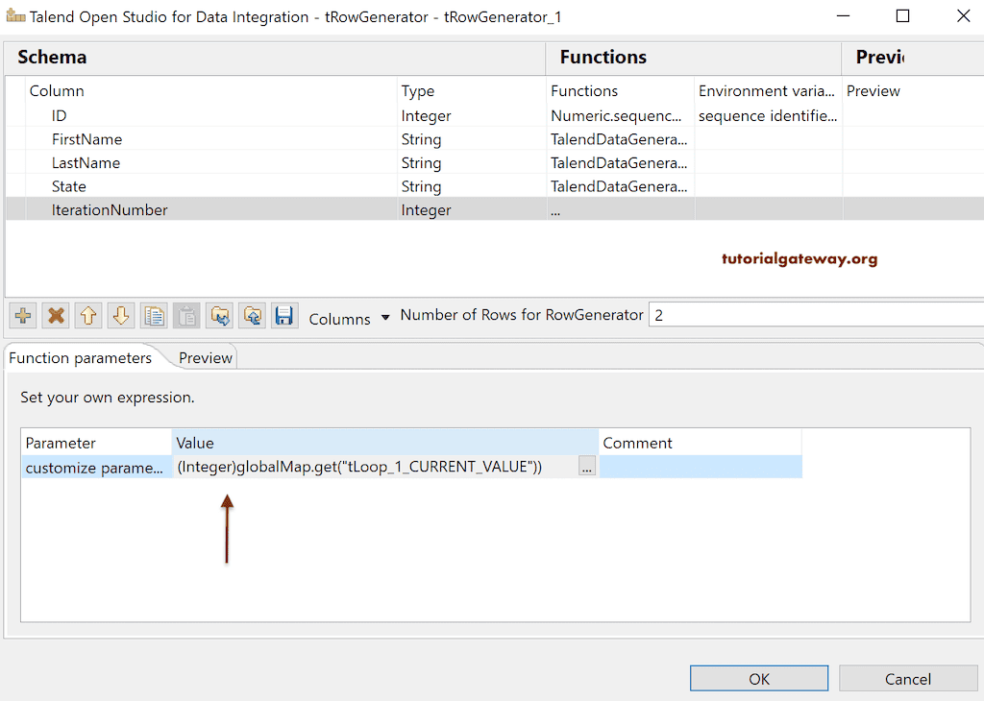Click the import schema folder icon
Screen dimensions: 984x701
(x=220, y=315)
